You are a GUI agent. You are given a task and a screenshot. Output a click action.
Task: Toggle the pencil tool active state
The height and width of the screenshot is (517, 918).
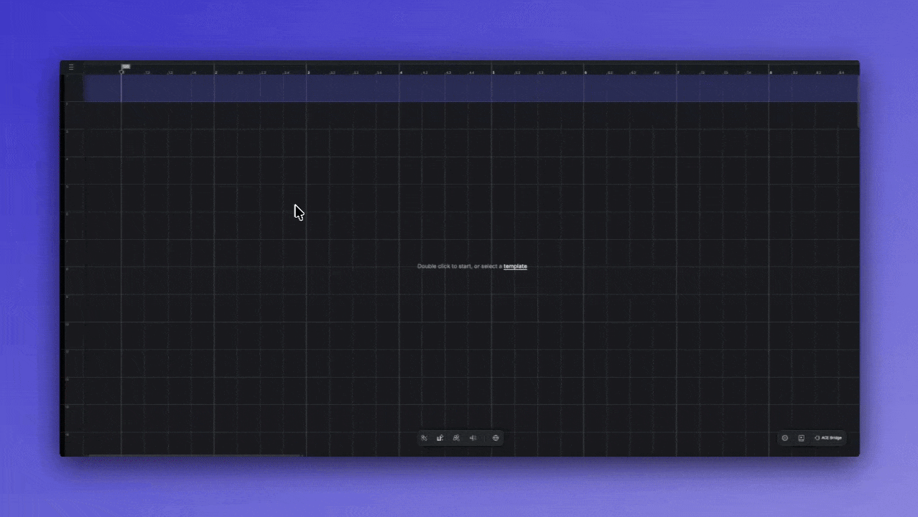[x=440, y=438]
